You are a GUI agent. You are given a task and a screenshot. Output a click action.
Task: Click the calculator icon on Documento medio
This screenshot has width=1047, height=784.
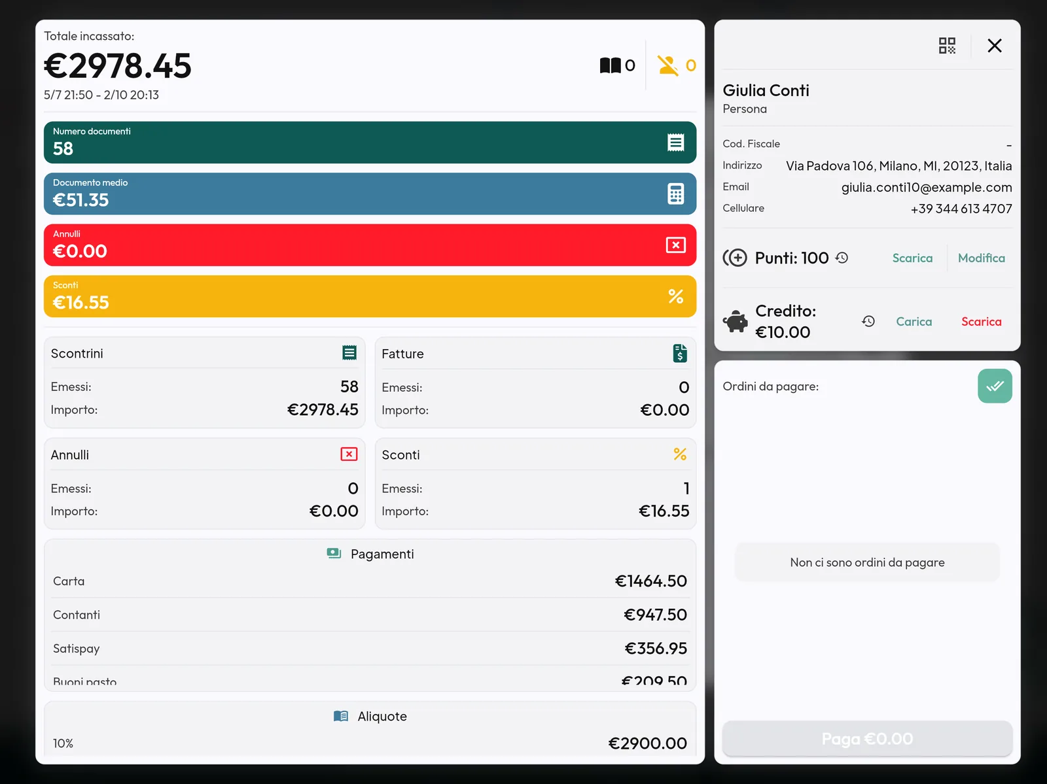(676, 194)
